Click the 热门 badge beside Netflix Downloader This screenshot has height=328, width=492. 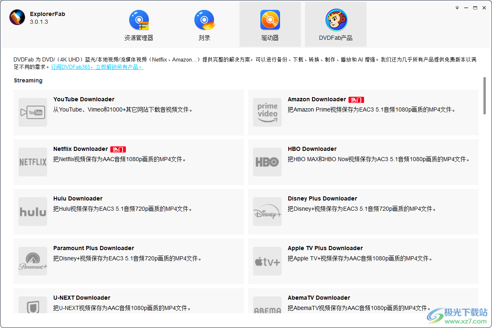tap(118, 149)
